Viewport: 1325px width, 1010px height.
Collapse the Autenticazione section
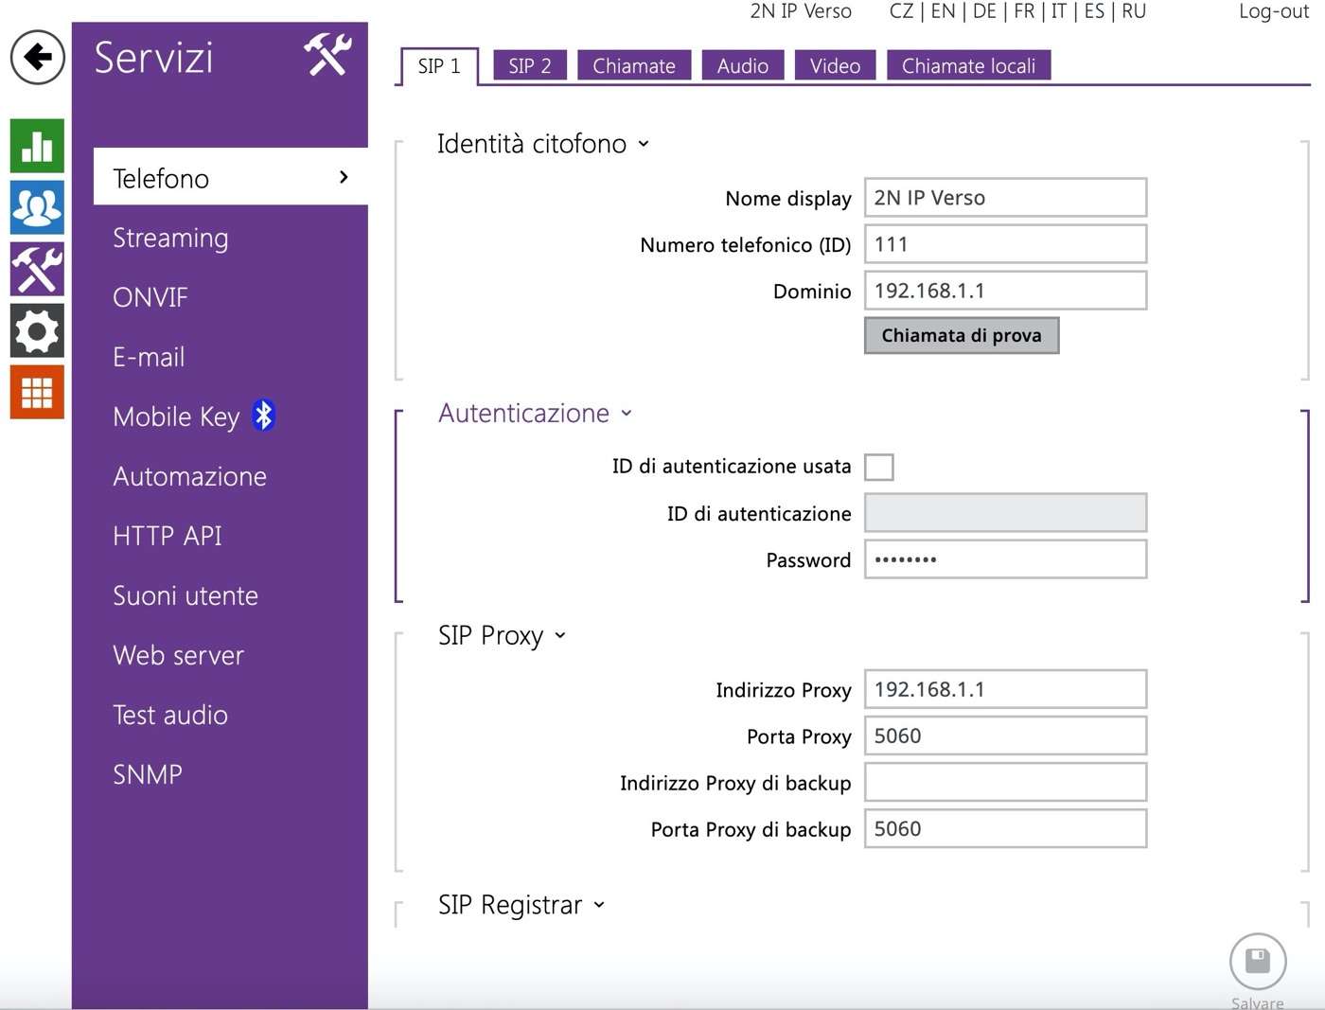[627, 414]
